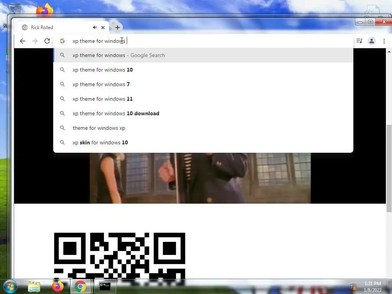The width and height of the screenshot is (392, 294).
Task: Click the Rick Astley video frame
Action: coord(200,178)
